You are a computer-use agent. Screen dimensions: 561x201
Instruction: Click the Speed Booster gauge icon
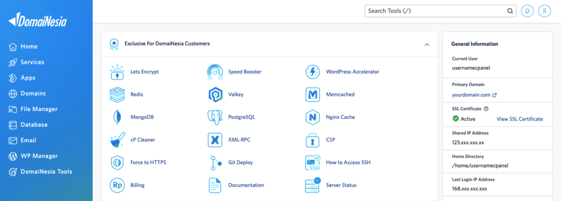[x=215, y=72]
